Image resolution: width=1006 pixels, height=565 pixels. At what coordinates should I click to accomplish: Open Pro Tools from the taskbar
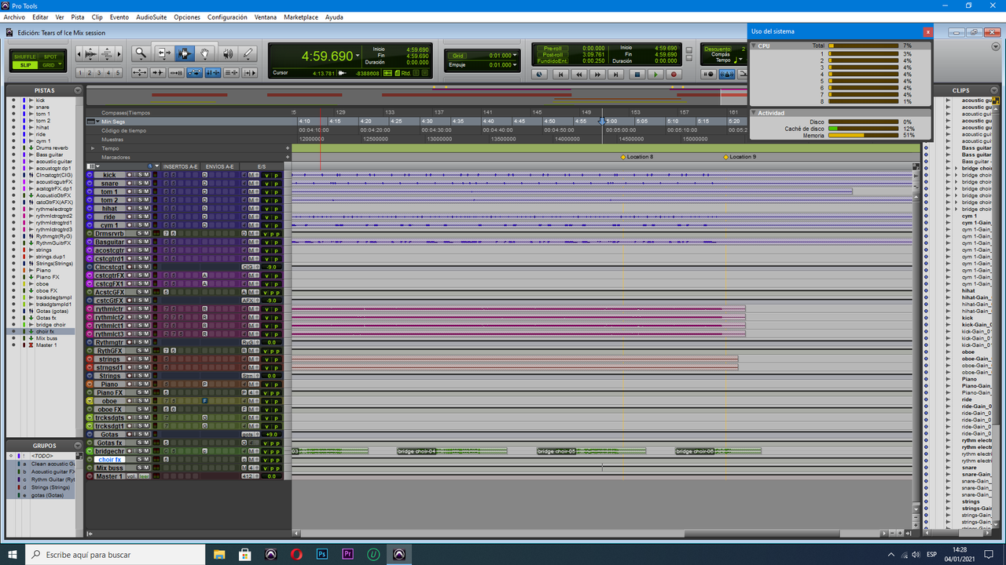coord(399,554)
